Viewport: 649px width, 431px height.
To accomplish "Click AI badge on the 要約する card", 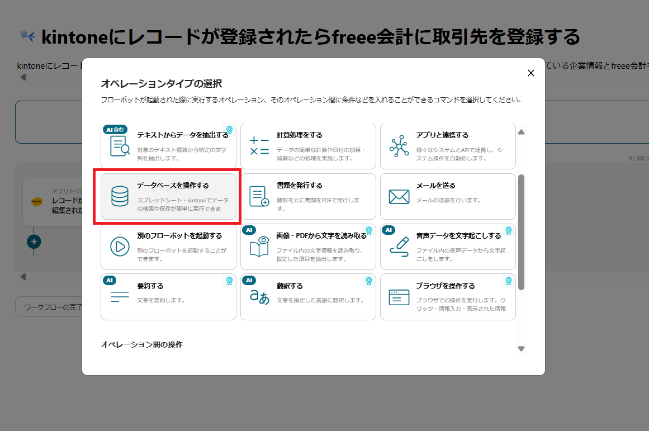I will (x=109, y=280).
